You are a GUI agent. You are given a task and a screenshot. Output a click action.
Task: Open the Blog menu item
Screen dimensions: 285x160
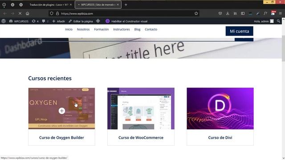pos(137,29)
